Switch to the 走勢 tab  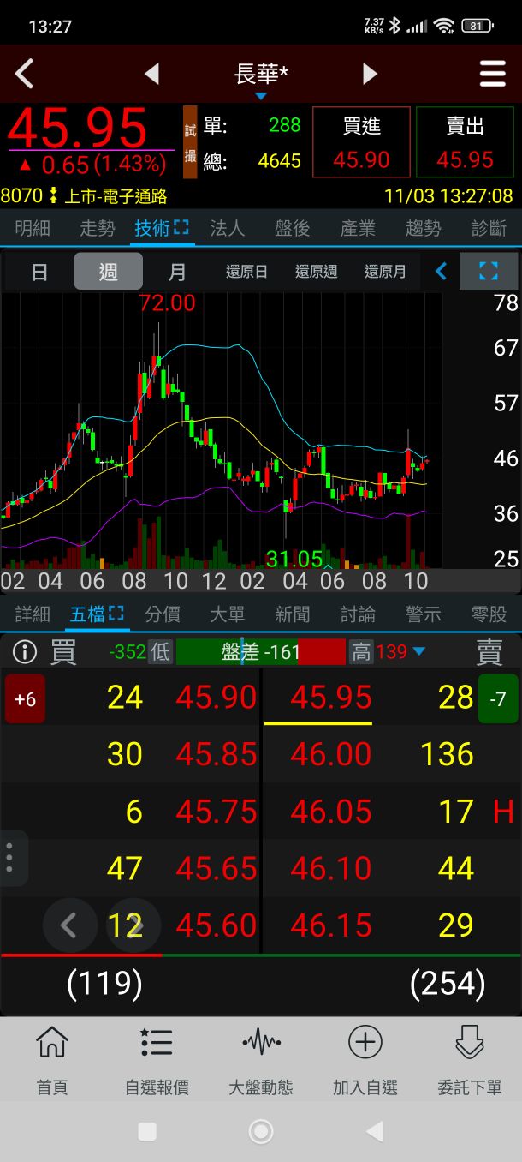[x=97, y=228]
